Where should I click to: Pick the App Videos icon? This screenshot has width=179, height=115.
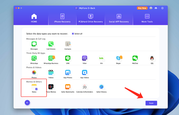pos(85,72)
